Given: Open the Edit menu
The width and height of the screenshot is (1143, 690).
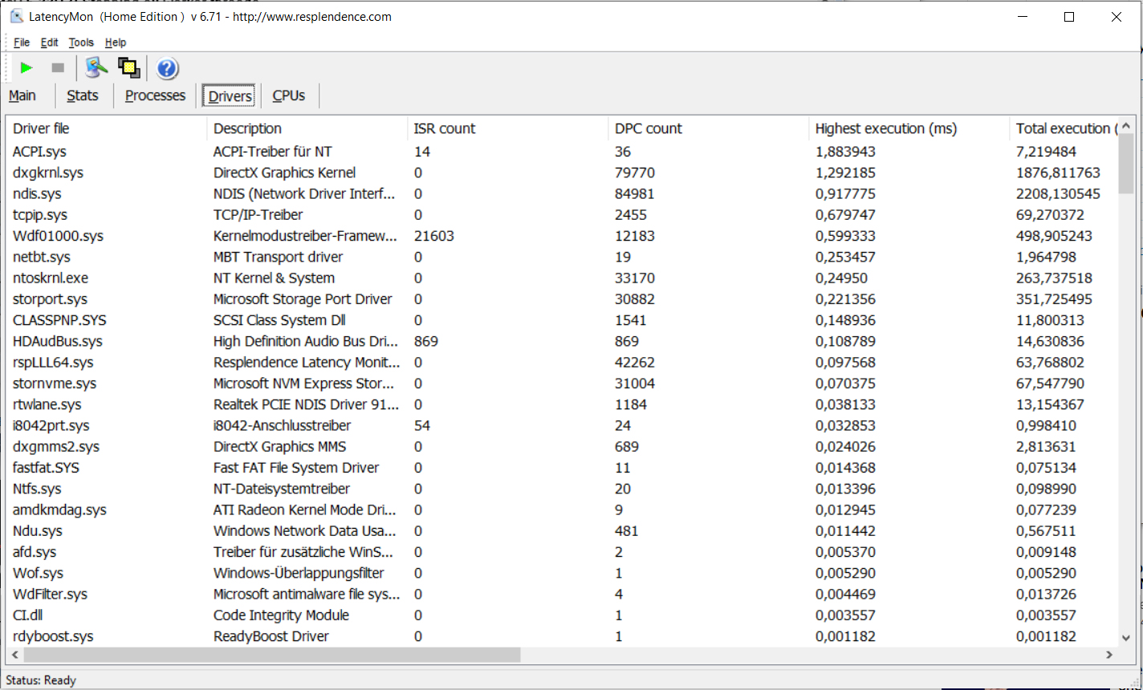Looking at the screenshot, I should tap(49, 43).
